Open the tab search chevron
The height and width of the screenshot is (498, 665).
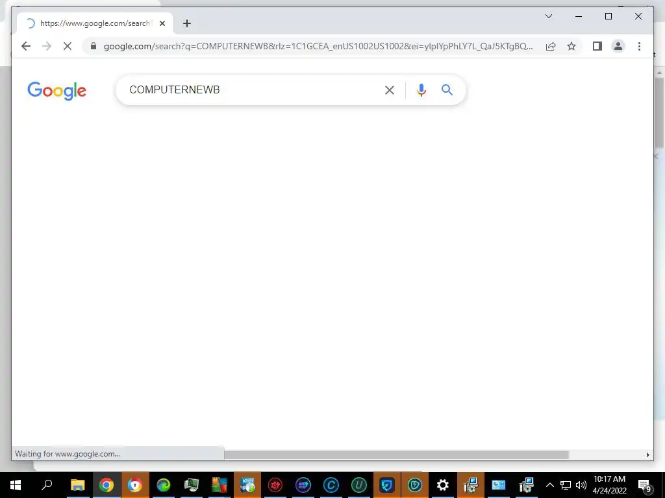549,16
